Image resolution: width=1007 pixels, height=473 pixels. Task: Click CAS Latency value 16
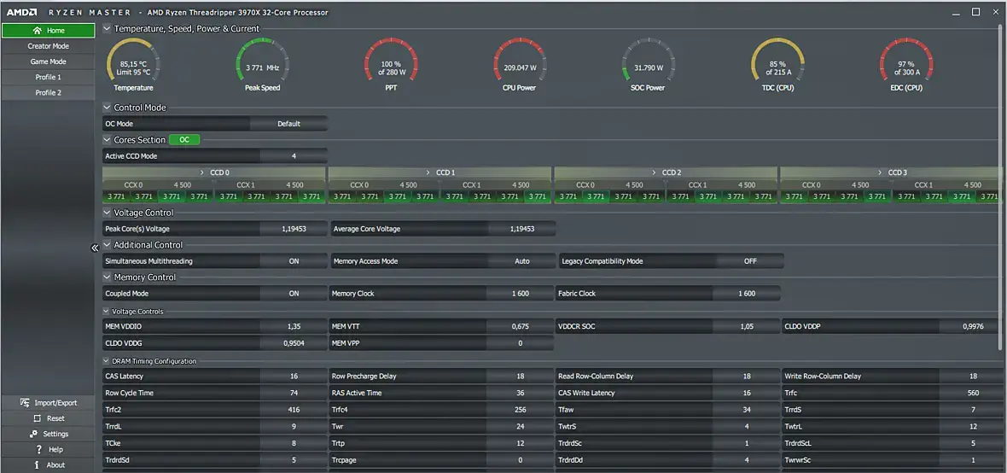[294, 376]
